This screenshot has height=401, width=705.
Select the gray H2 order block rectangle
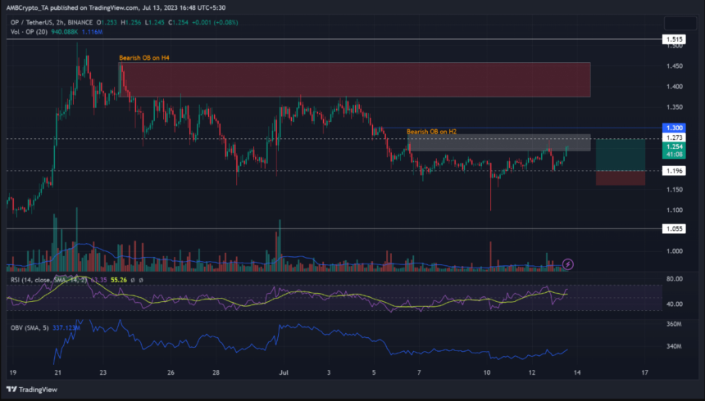tap(498, 143)
